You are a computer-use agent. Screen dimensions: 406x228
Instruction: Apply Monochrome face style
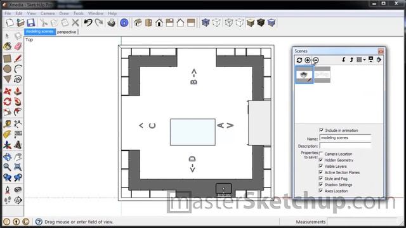pos(272,23)
